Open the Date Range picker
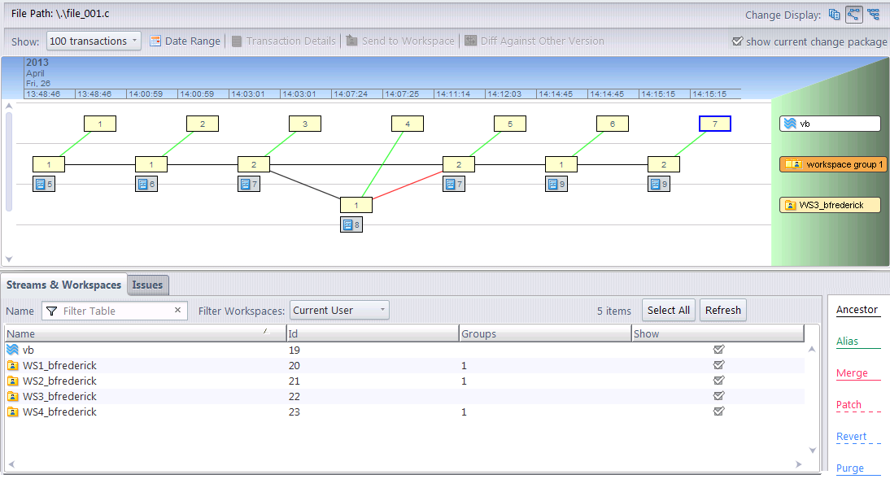Screen dimensions: 890x479 point(185,41)
